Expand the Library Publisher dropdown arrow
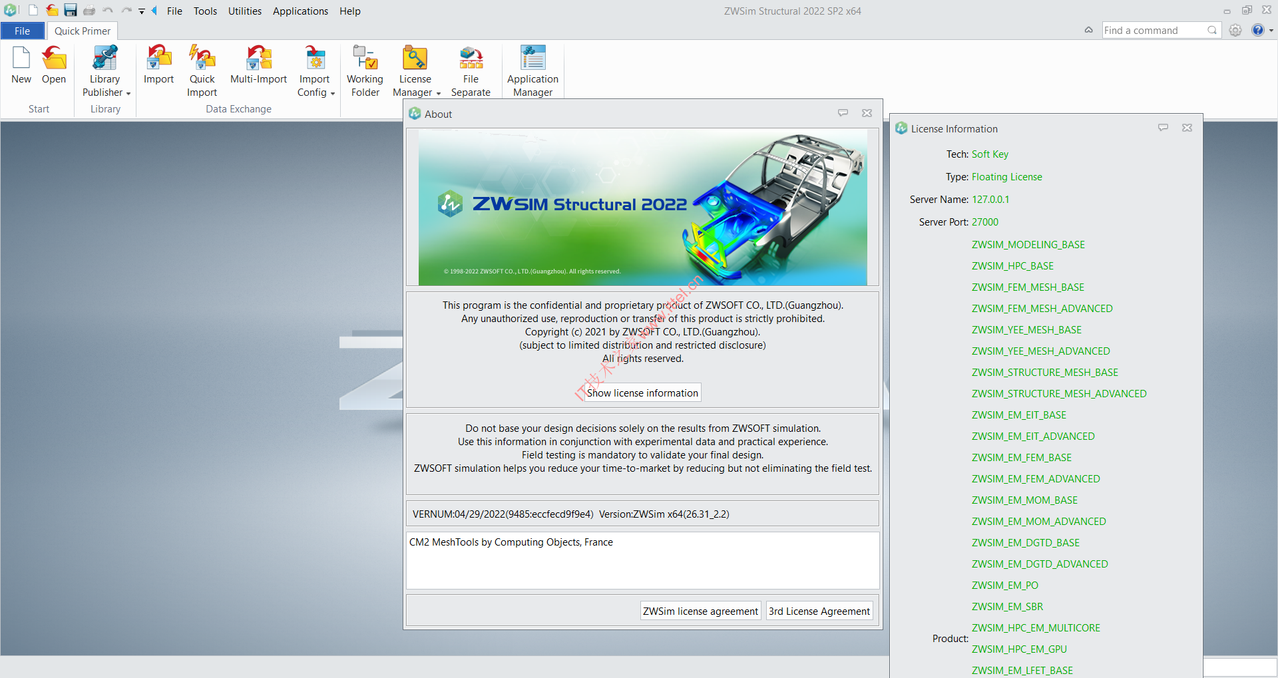The height and width of the screenshot is (678, 1278). click(x=128, y=93)
